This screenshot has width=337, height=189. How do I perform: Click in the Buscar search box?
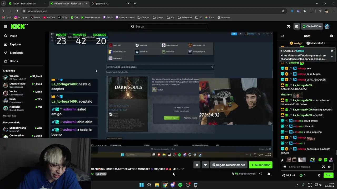click(168, 27)
